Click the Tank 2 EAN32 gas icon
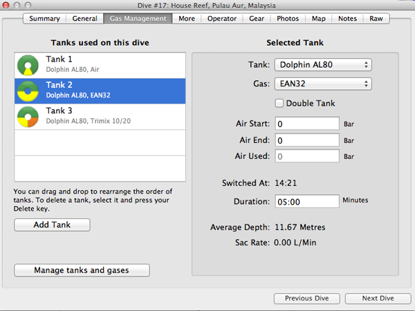The width and height of the screenshot is (415, 311). click(28, 90)
